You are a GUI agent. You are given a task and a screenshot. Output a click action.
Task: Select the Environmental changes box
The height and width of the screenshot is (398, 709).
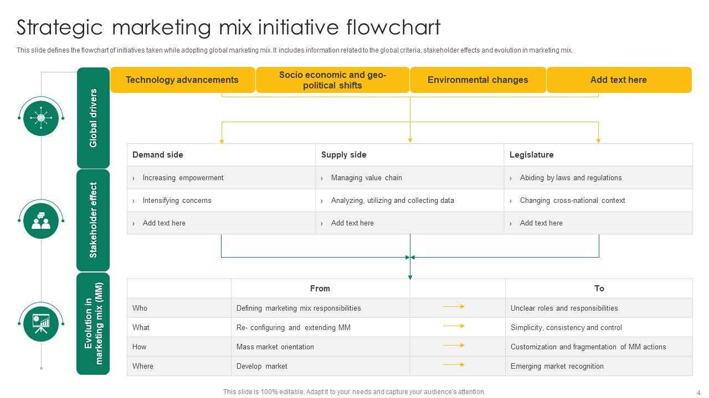pyautogui.click(x=477, y=80)
